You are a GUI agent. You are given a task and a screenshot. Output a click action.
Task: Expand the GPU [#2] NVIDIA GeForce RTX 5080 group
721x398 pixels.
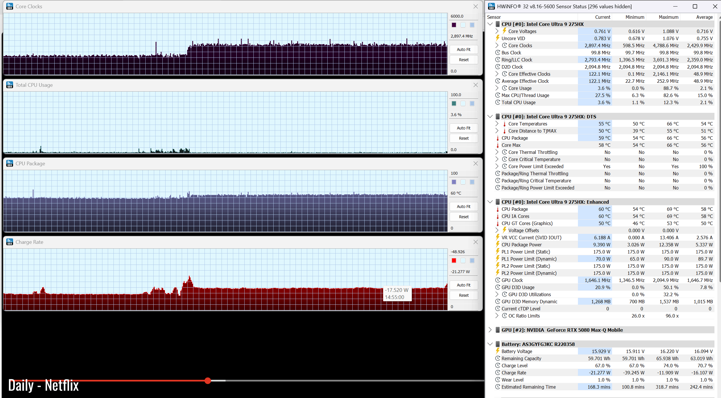tap(490, 330)
